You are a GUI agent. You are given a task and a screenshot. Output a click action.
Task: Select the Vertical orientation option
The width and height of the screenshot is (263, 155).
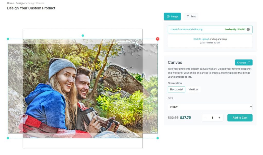193,89
